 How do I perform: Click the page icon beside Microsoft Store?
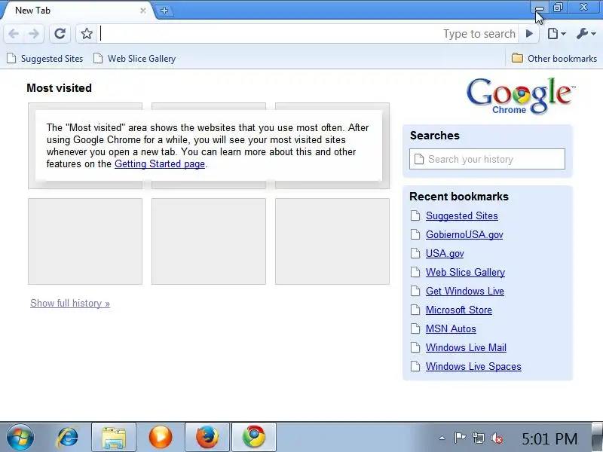(415, 310)
